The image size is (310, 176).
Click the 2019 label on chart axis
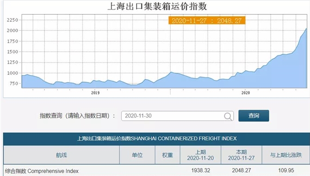(x=95, y=93)
